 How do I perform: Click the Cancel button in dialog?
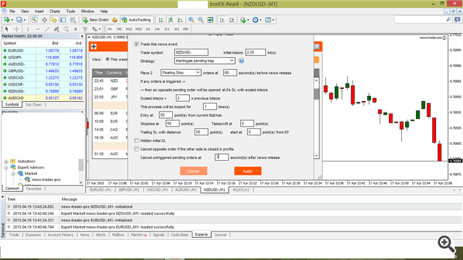click(x=193, y=171)
